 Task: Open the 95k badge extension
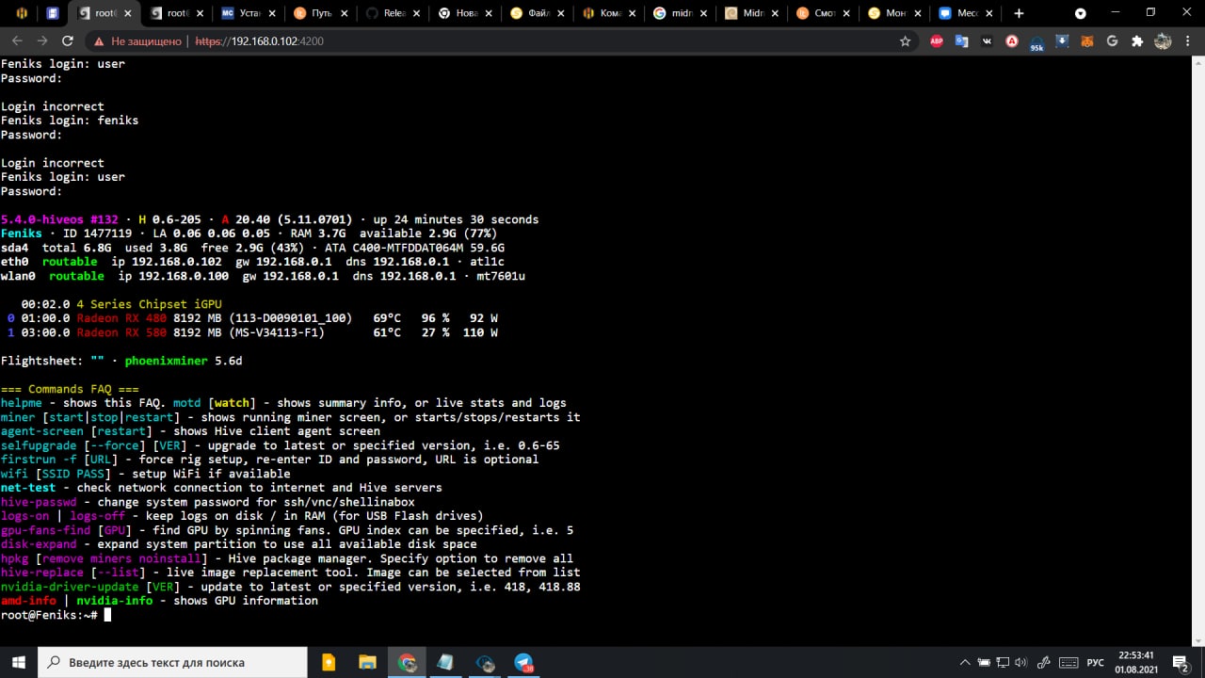[1036, 42]
